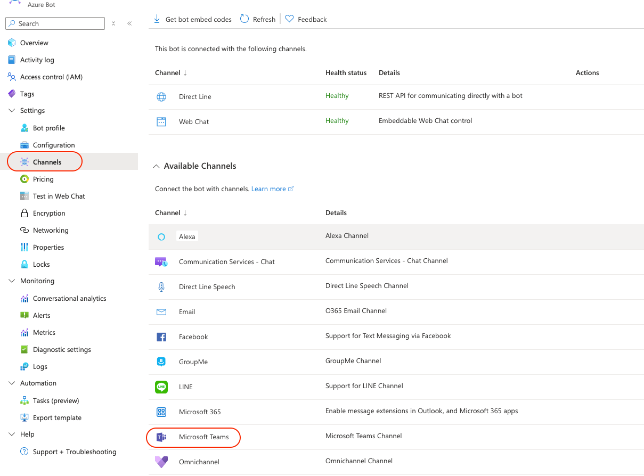
Task: Open the Feedback option
Action: 306,19
